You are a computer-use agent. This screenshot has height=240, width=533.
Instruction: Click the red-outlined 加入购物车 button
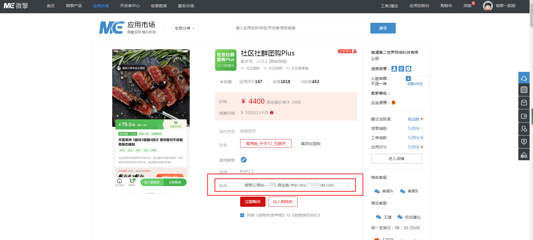pyautogui.click(x=283, y=202)
